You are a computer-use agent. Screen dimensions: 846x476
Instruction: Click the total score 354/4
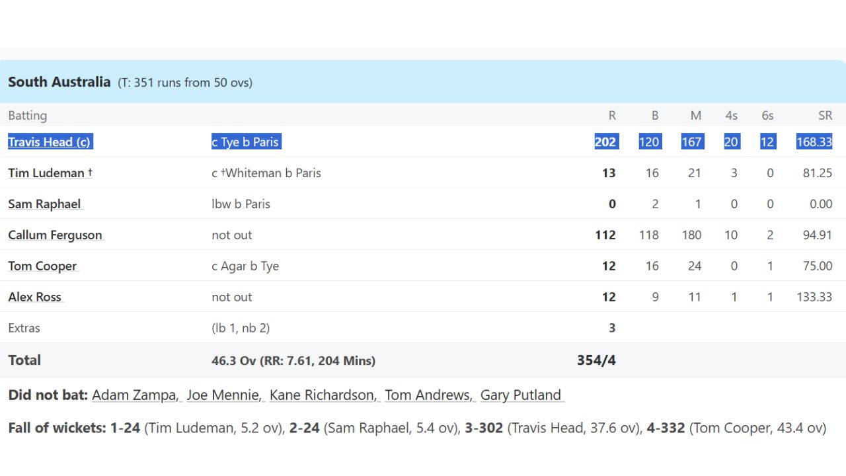point(596,360)
